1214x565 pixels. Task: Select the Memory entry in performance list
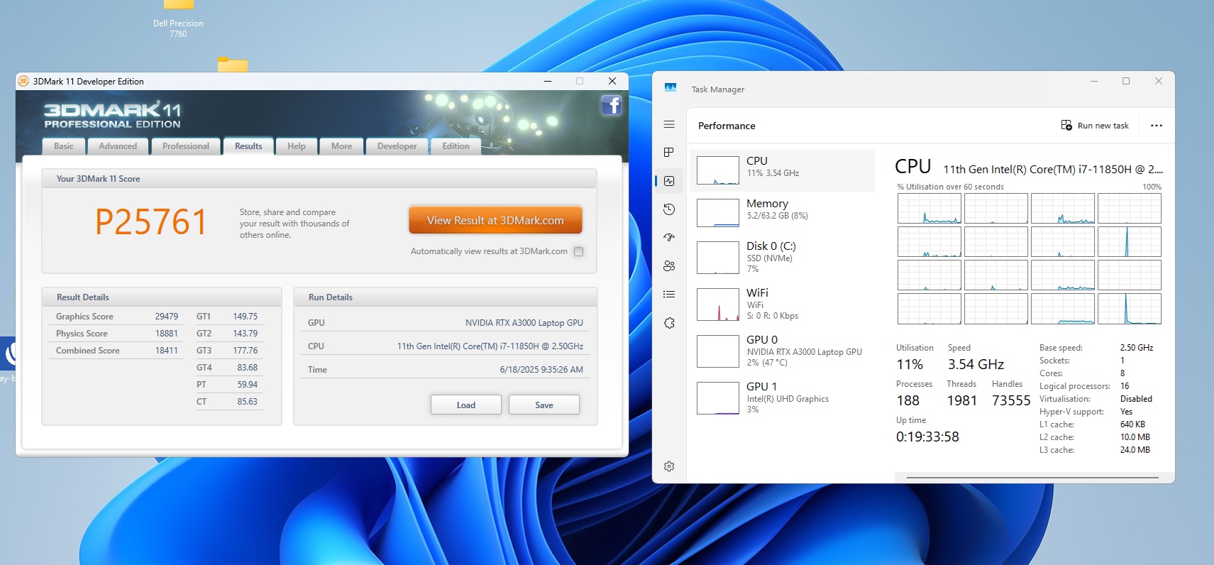pos(782,213)
